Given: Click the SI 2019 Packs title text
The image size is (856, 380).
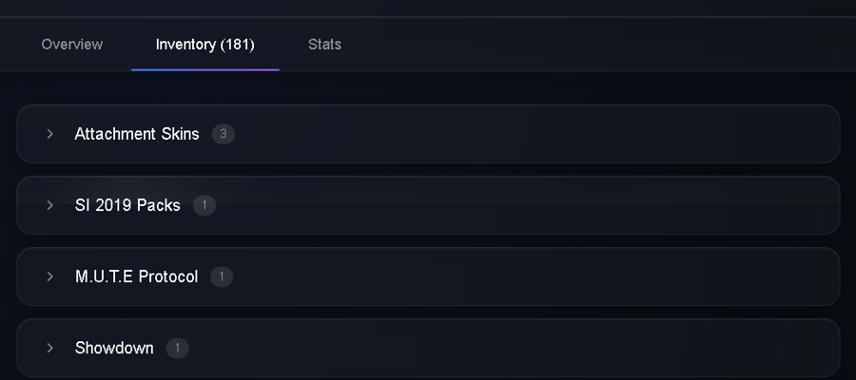Looking at the screenshot, I should click(x=127, y=205).
